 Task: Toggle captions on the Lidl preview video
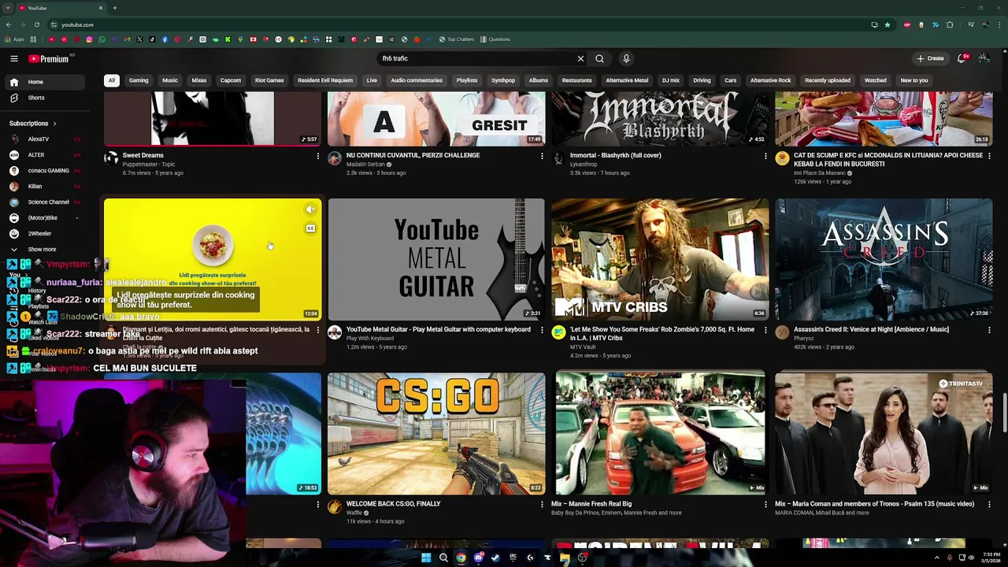[310, 228]
